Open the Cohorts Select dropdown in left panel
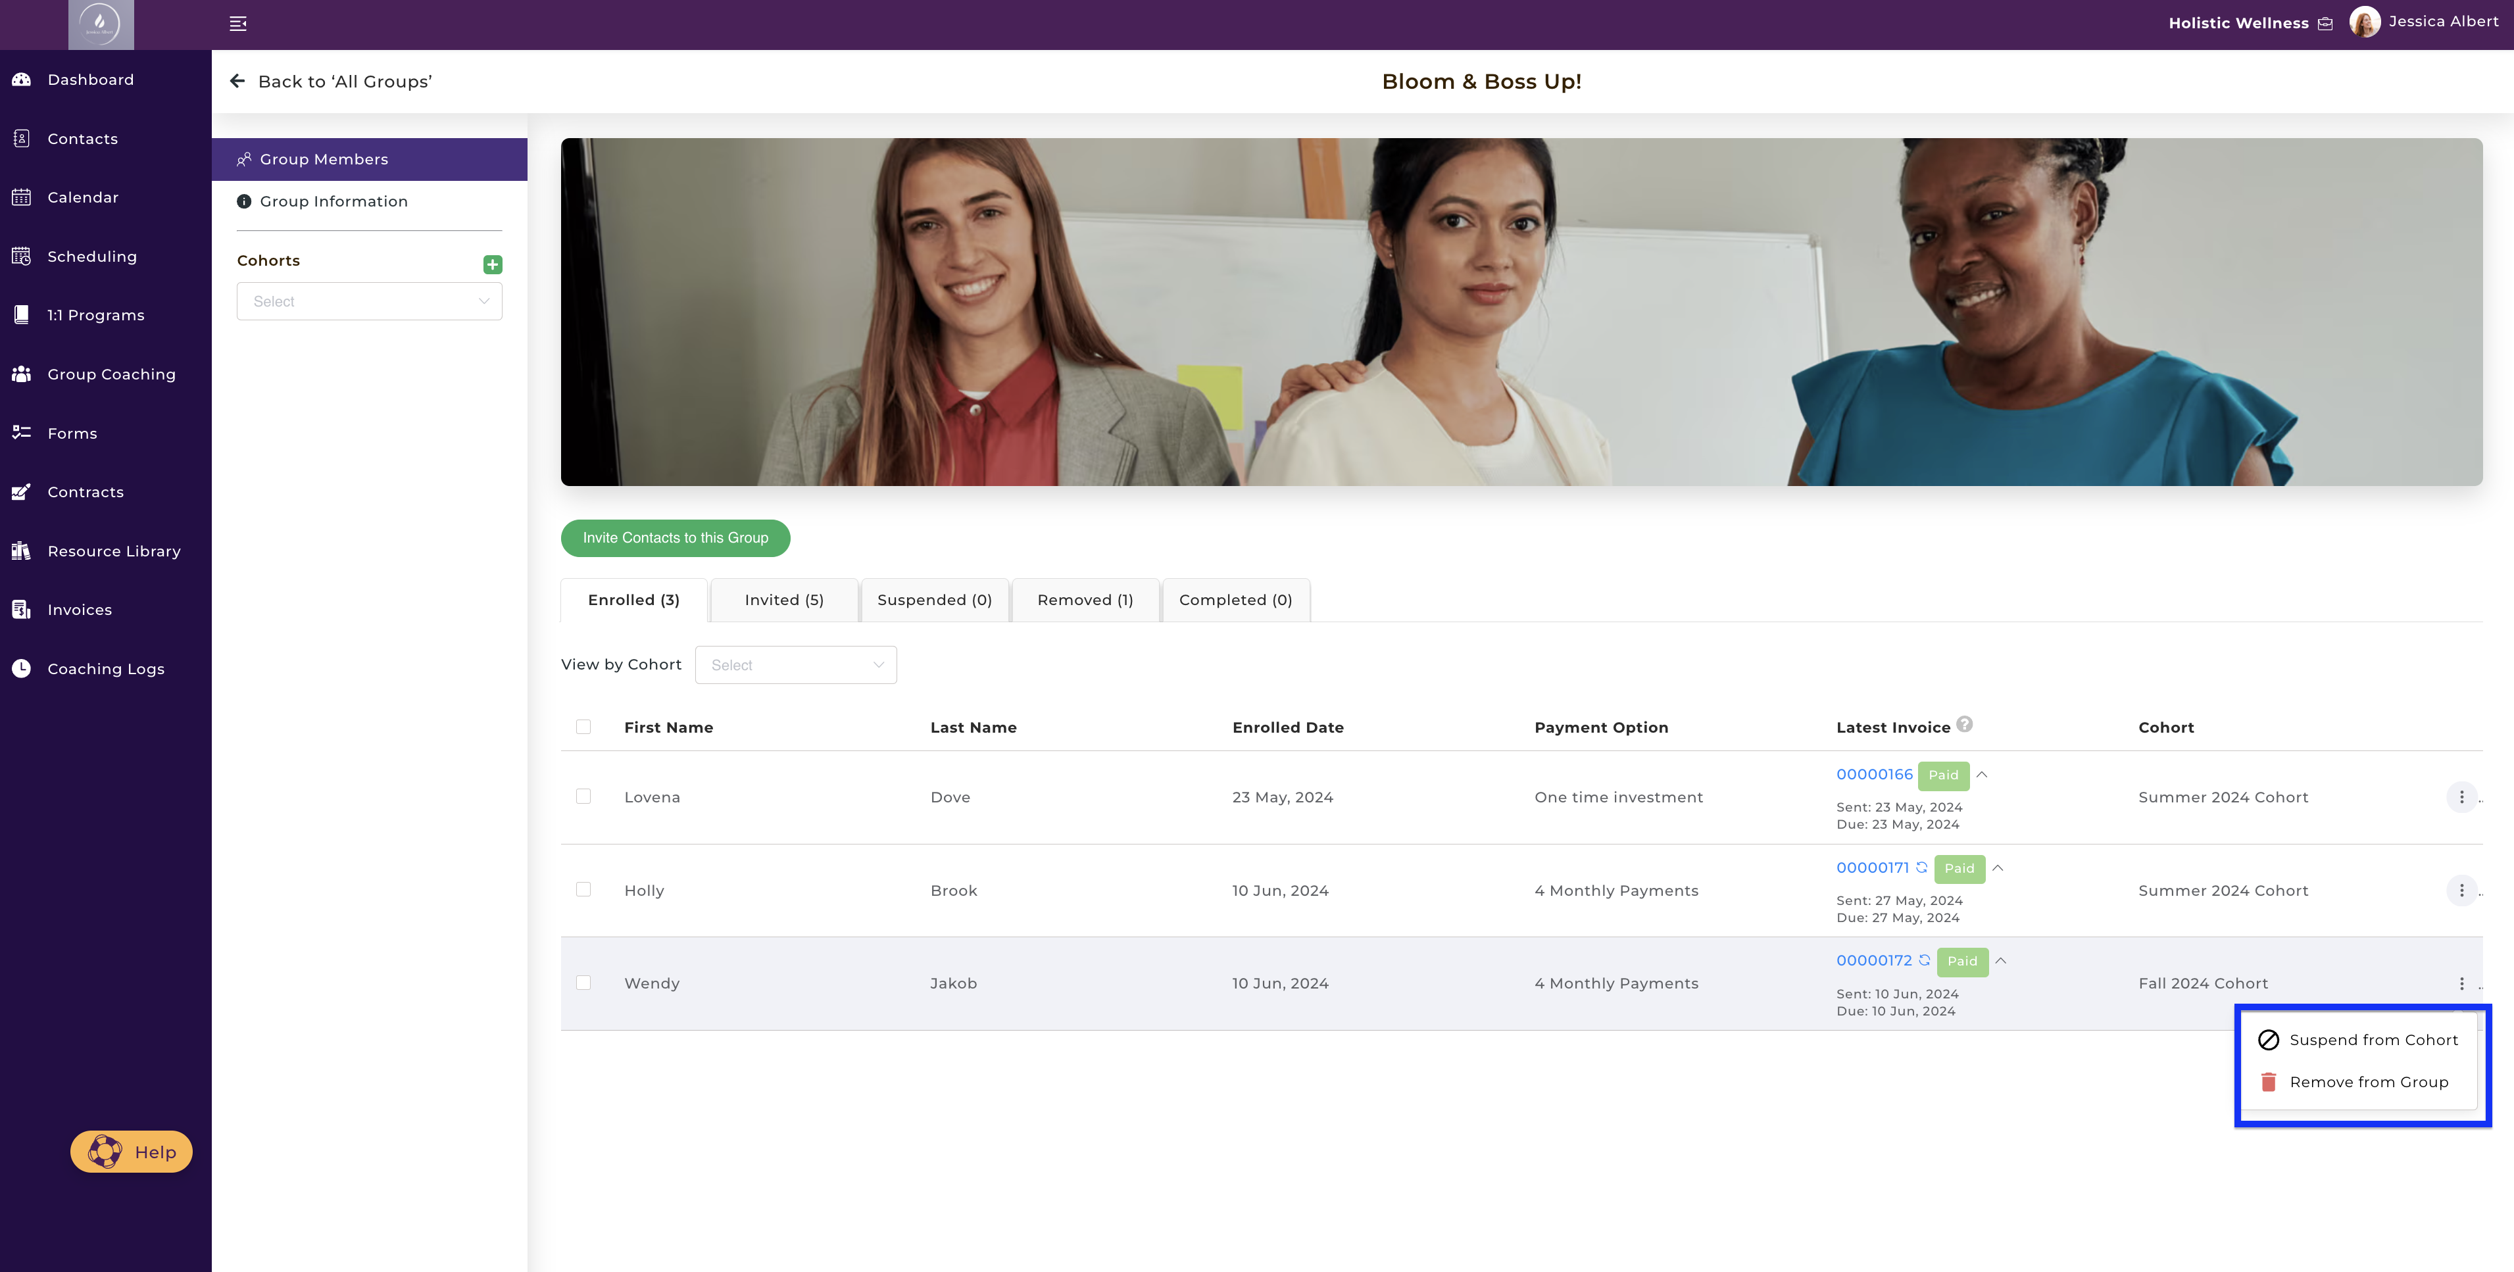 (x=369, y=301)
